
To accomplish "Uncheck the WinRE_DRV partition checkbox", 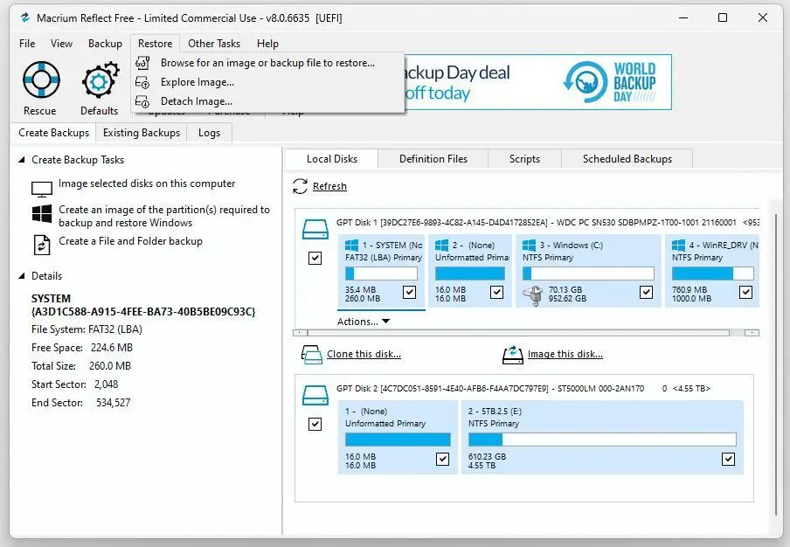I will (746, 292).
